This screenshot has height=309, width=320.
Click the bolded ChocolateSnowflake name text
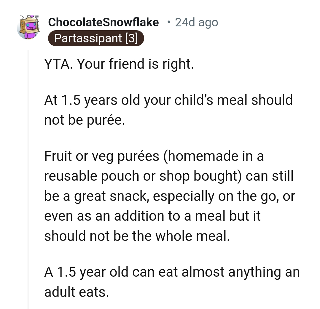coord(103,22)
